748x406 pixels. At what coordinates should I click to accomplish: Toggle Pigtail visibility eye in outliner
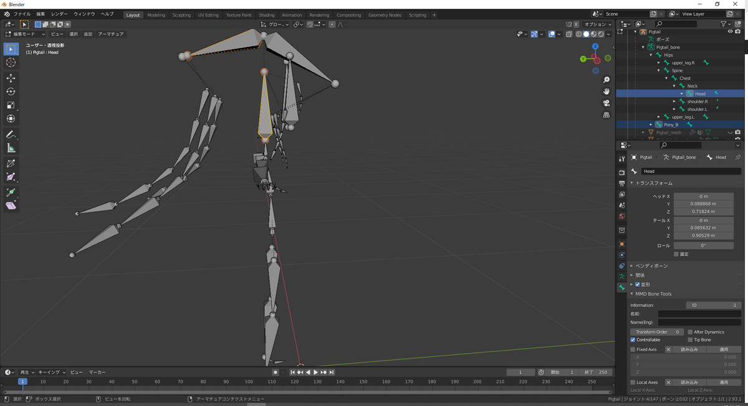[x=730, y=32]
